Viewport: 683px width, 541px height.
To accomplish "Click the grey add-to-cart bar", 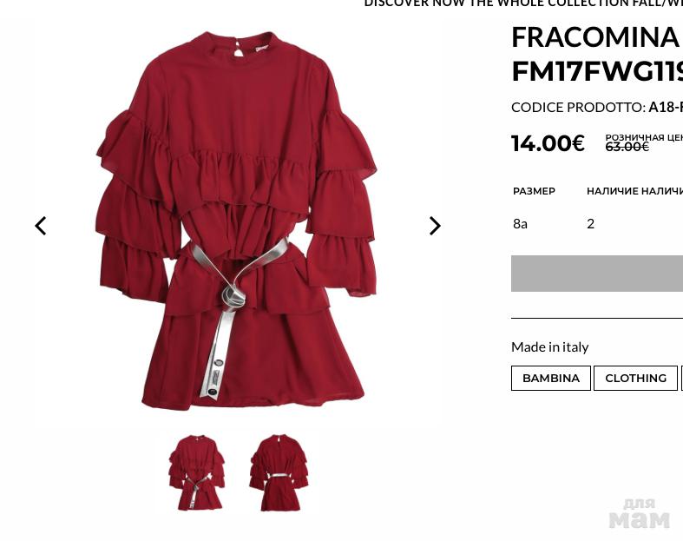I will pyautogui.click(x=597, y=274).
